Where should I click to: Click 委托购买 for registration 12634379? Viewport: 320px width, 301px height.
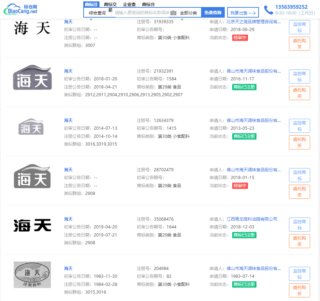pyautogui.click(x=300, y=142)
